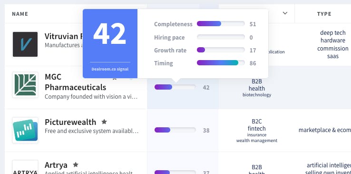Open the MGC Pharmaceuticals leaf logo

pos(25,85)
